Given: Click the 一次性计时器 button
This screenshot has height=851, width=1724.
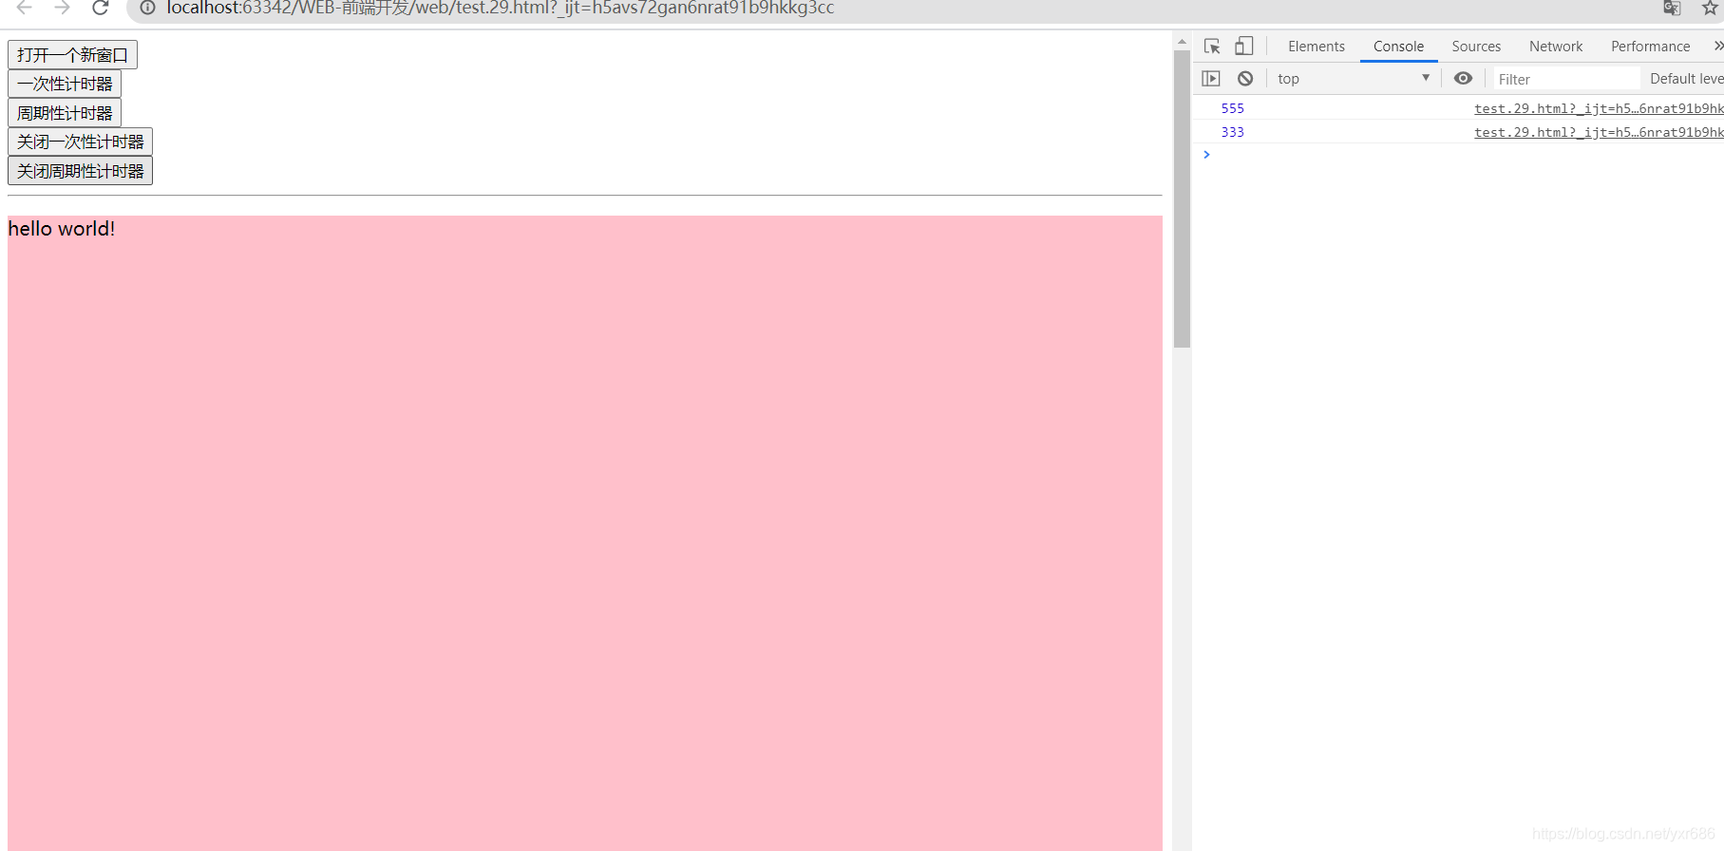Looking at the screenshot, I should point(65,84).
